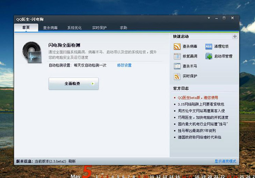The image size is (255, 178).
Task: Open the 实时保护 tab
Action: pyautogui.click(x=99, y=28)
